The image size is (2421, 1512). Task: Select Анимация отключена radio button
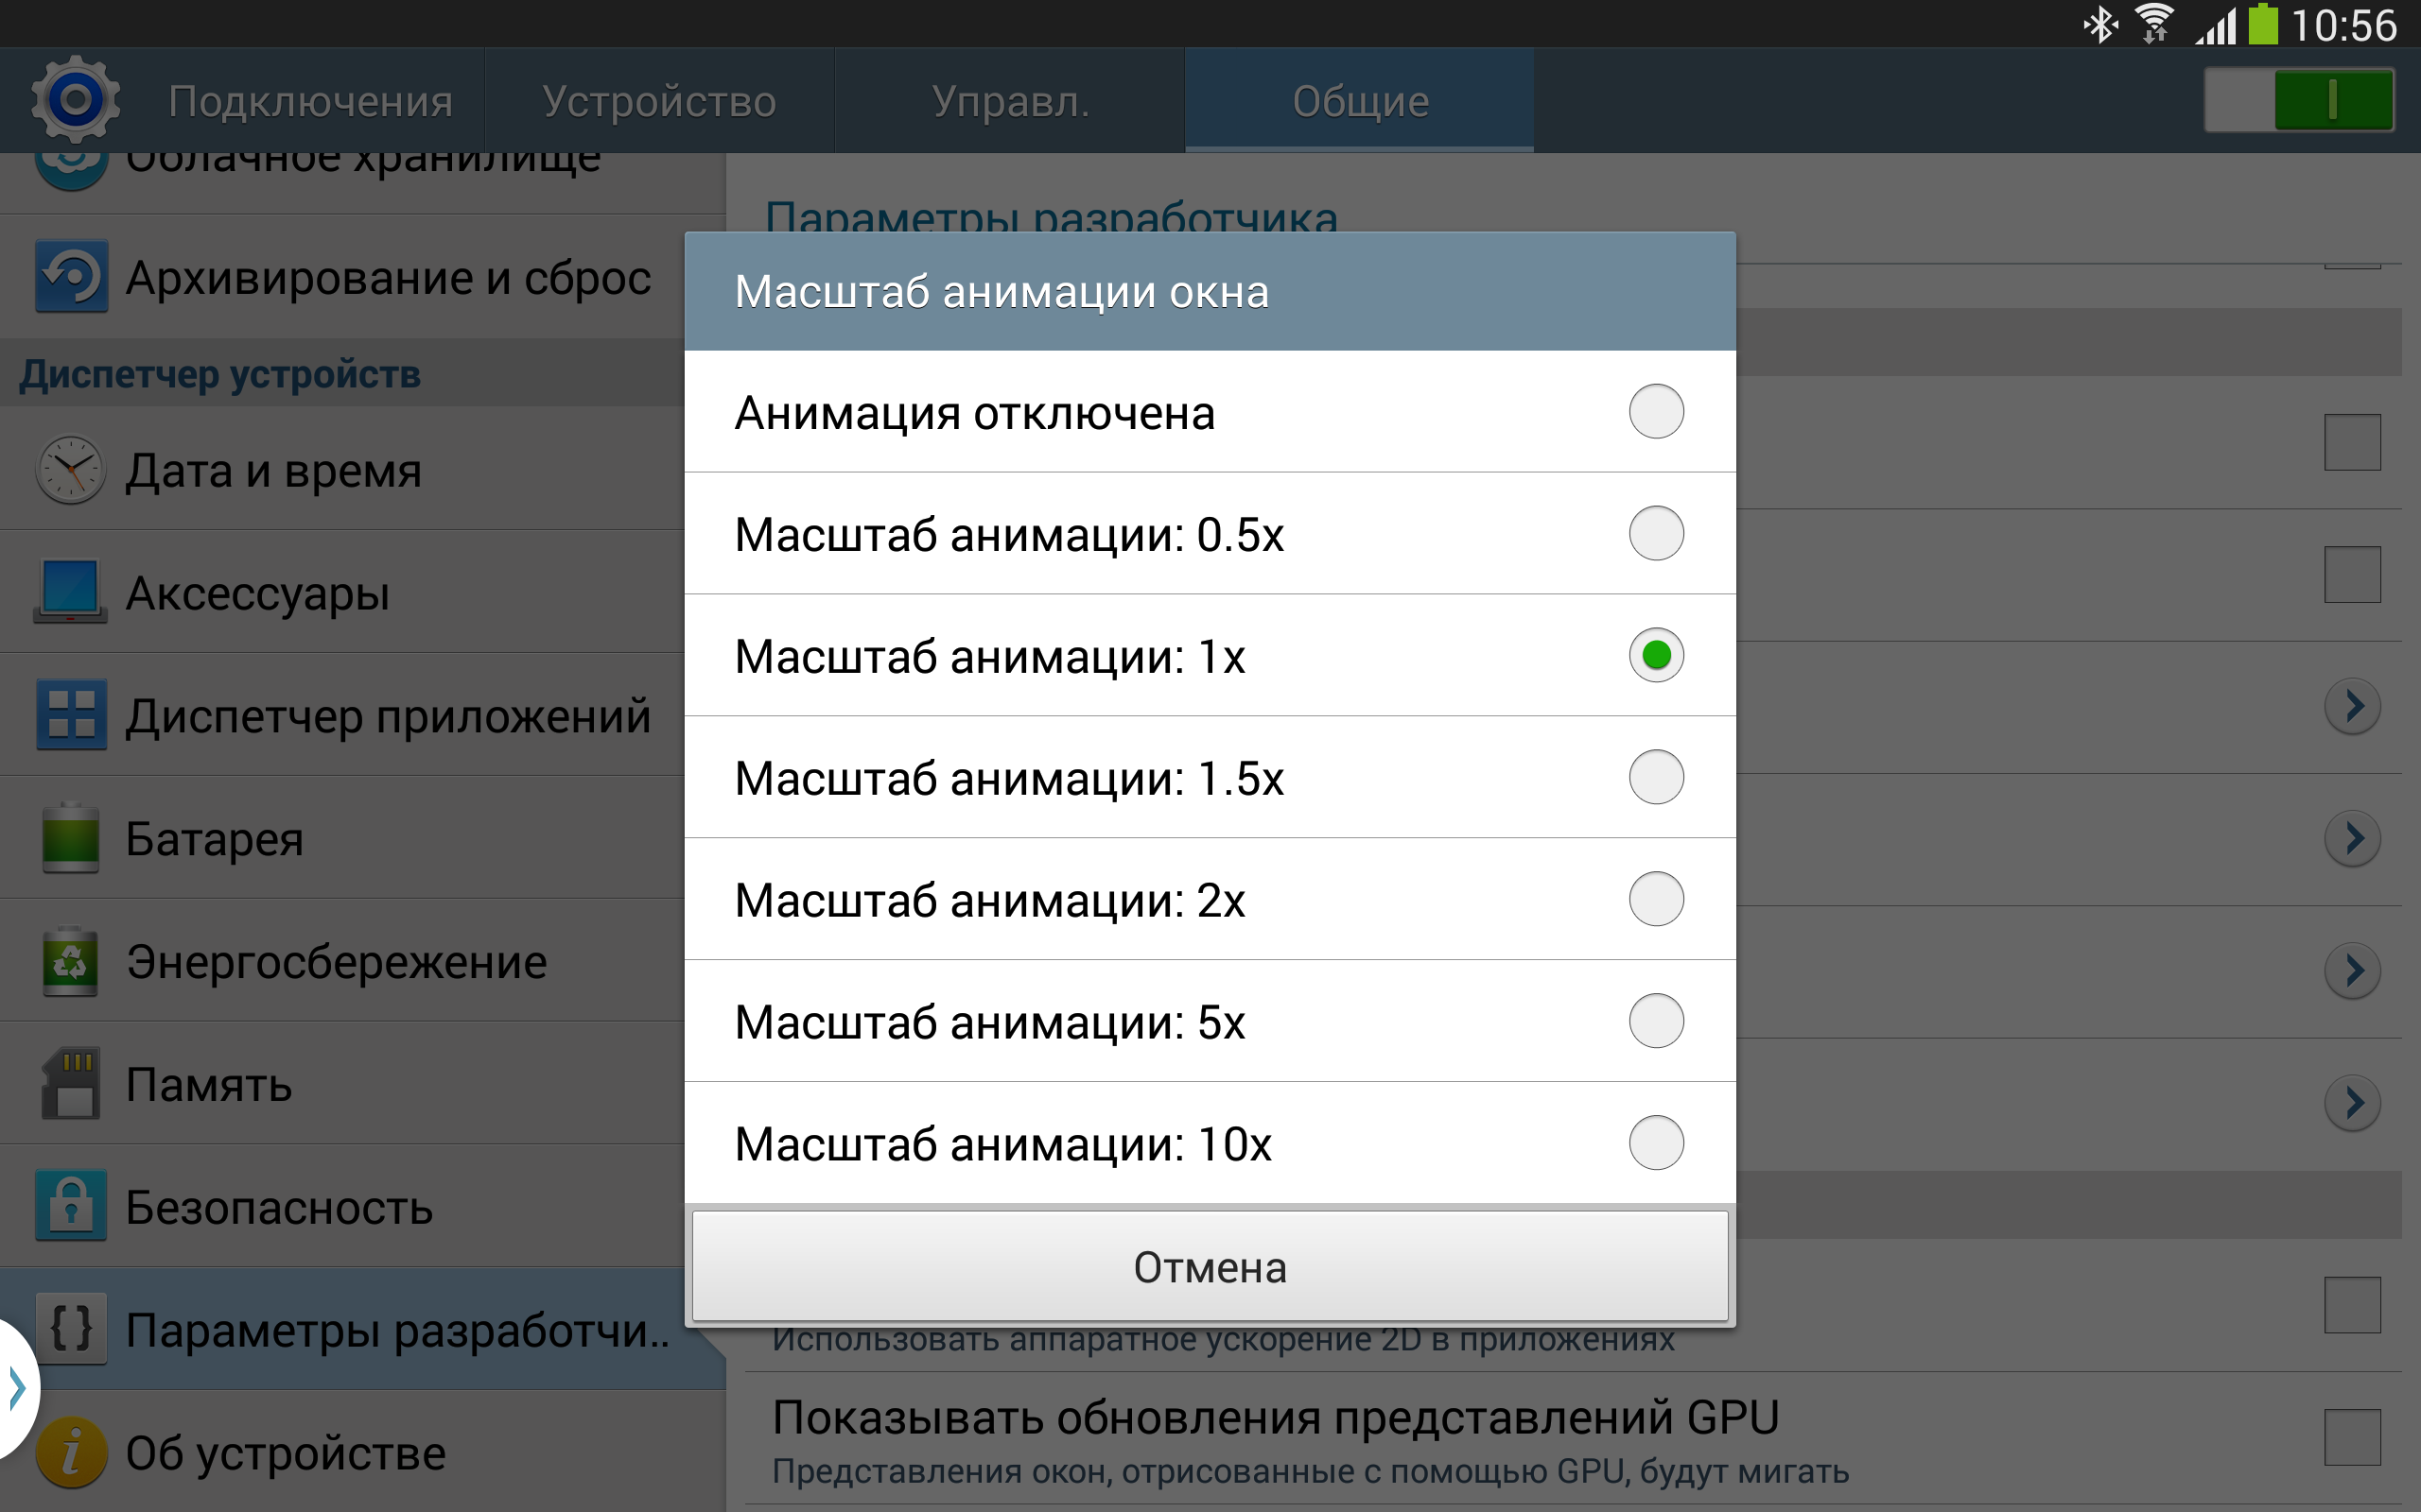1656,411
